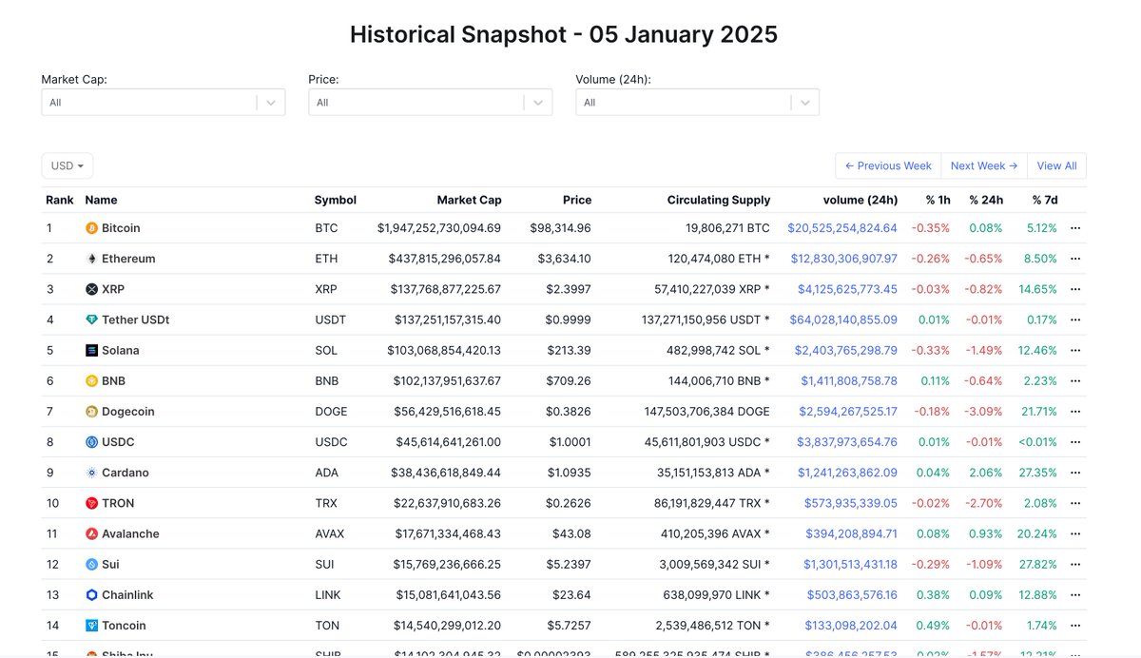Click the Chainlink coin icon
Viewport: 1141px width, 658px height.
tap(91, 595)
